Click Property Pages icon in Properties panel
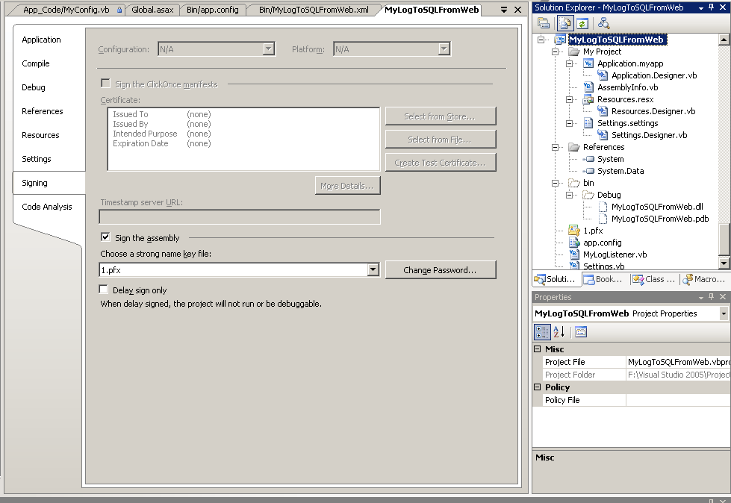This screenshot has height=503, width=731. point(581,331)
